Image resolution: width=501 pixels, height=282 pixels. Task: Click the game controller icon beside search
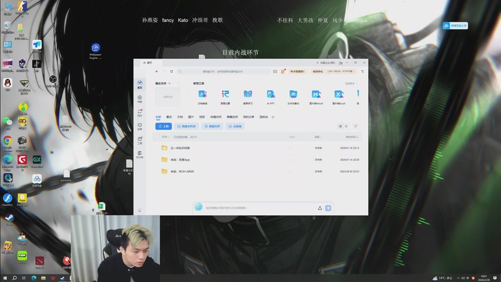[275, 71]
